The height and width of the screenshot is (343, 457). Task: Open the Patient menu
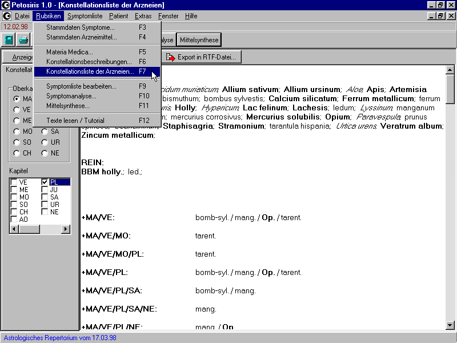[118, 16]
